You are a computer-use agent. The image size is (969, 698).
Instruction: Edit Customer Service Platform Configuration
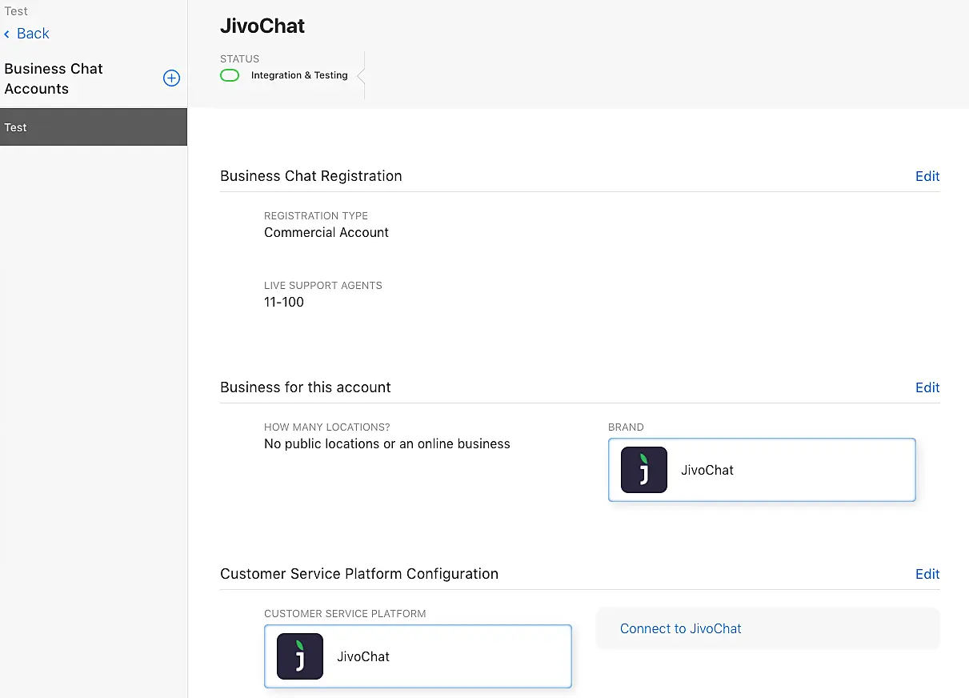(x=927, y=574)
